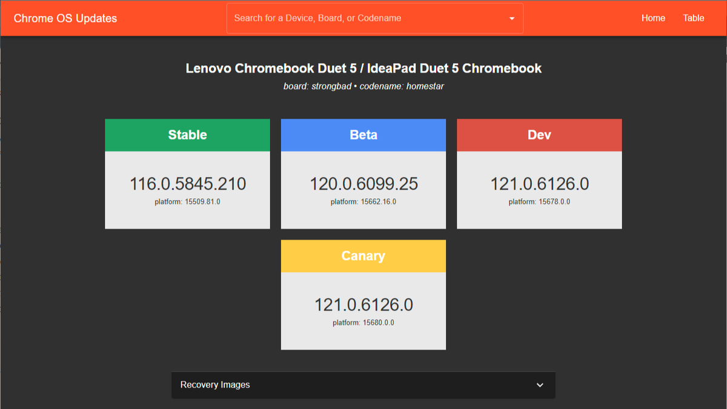Click Beta version 120.0.6099.25
Viewport: 727px width, 409px height.
(363, 184)
